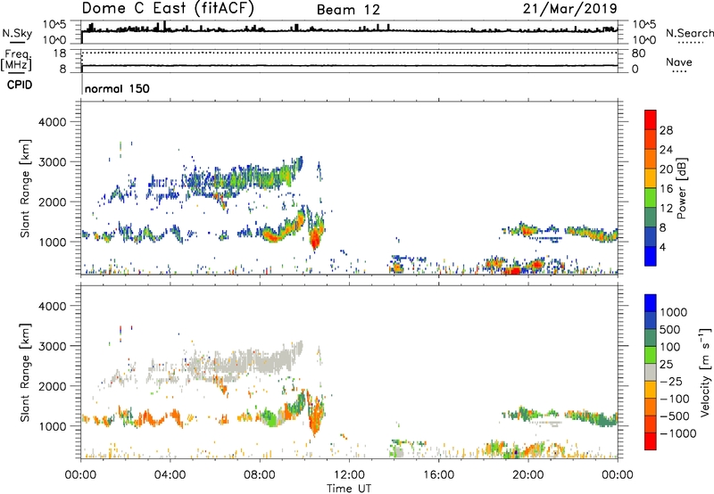Screen dimensions: 714x494
Task: Click the red high-power echo near 10:30 UT
Action: point(315,238)
